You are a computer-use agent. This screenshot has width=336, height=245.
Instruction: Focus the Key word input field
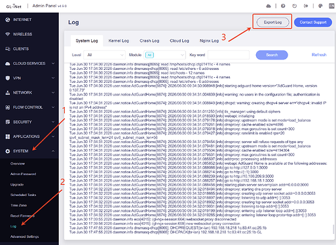[x=229, y=55]
